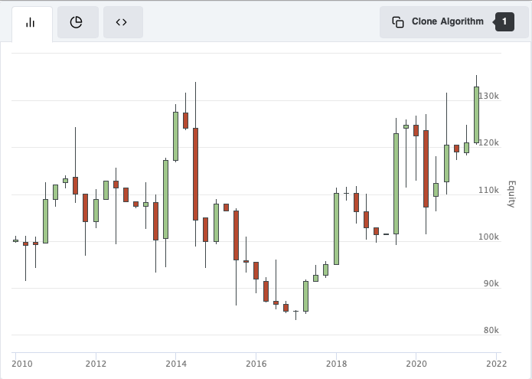Open the code view tab
Screen dimensions: 532x379
122,22
